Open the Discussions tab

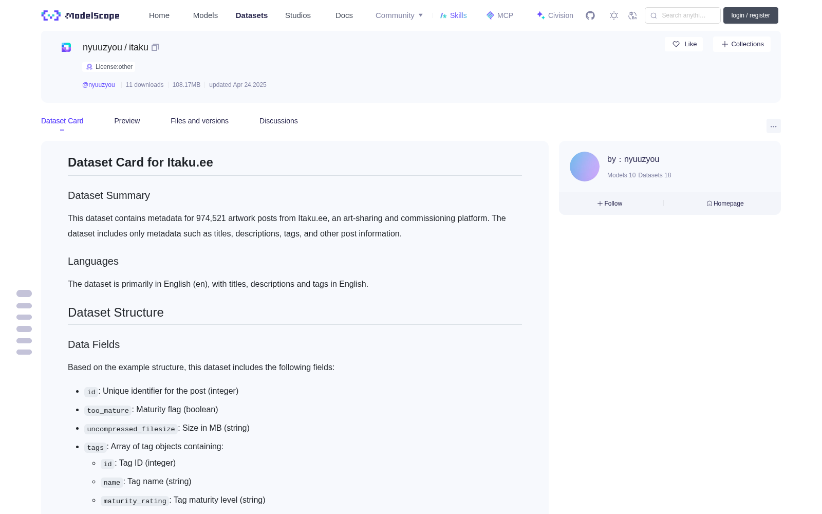pyautogui.click(x=278, y=121)
